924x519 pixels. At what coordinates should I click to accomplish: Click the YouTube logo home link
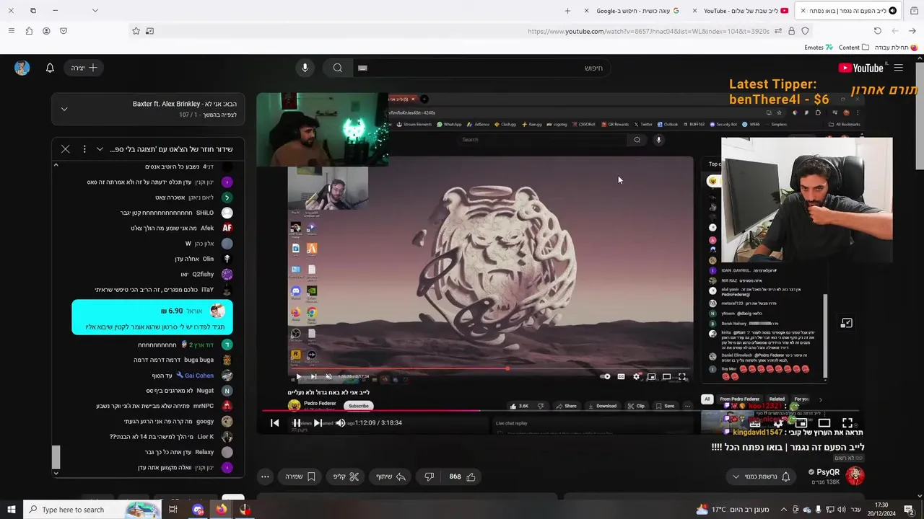860,68
